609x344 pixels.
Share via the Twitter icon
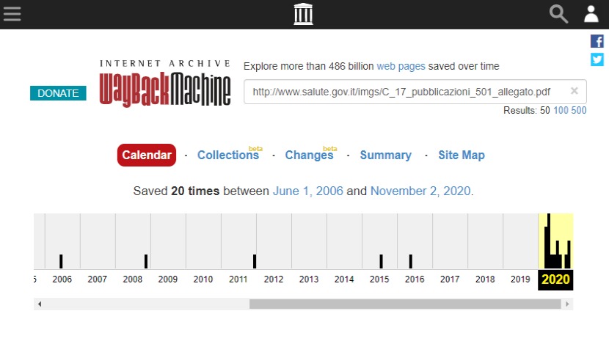click(597, 59)
